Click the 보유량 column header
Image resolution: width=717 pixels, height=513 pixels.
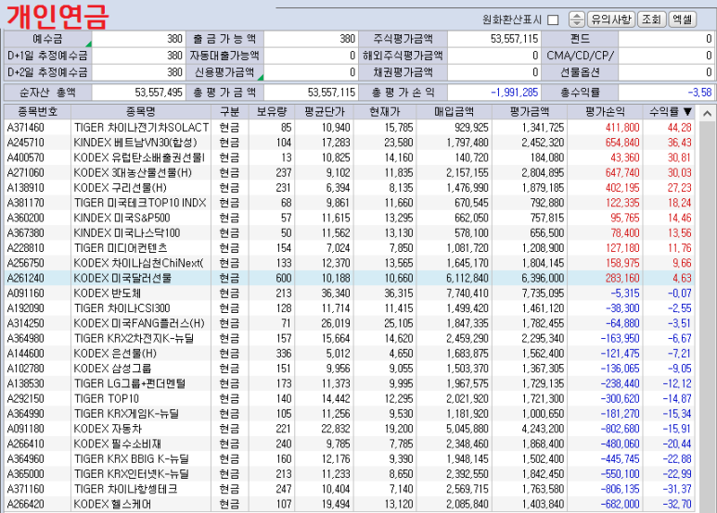click(x=271, y=111)
